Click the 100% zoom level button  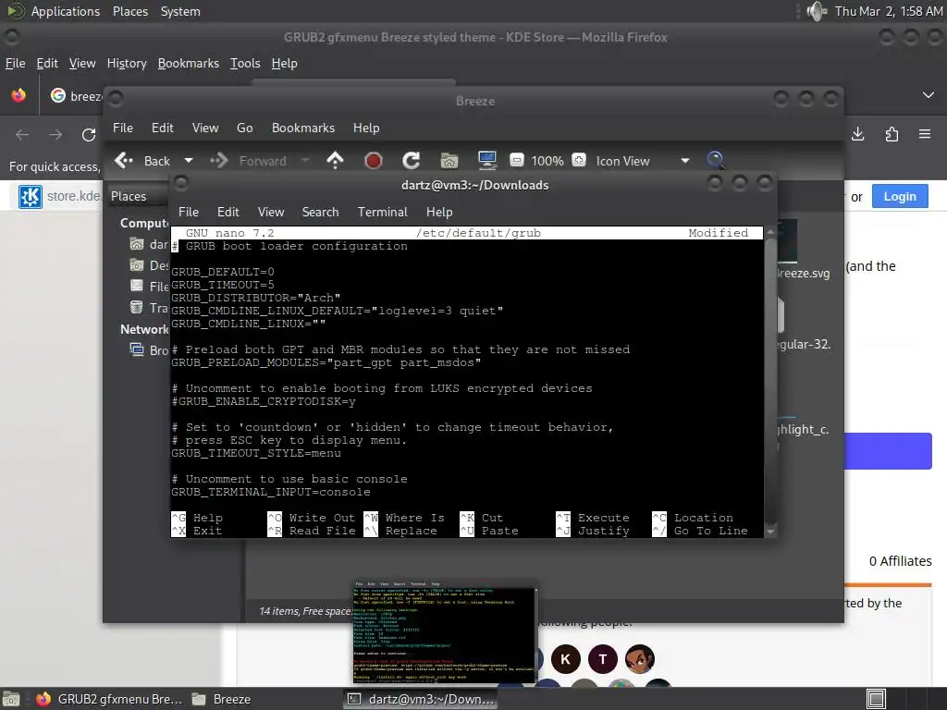pyautogui.click(x=547, y=161)
